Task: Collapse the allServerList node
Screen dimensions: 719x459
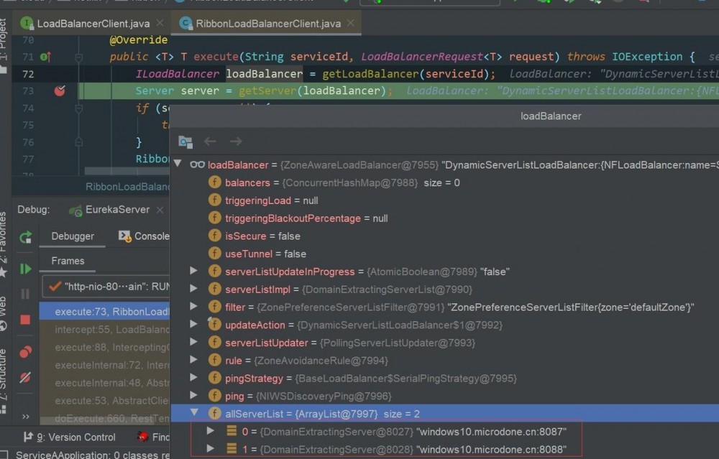Action: point(194,412)
